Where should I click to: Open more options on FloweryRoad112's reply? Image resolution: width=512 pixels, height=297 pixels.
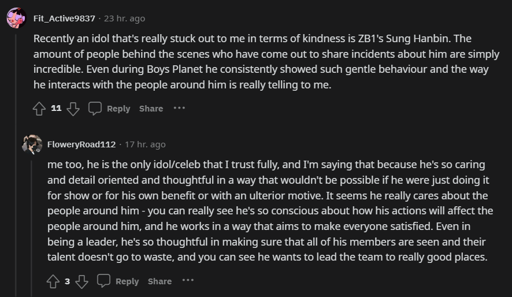pyautogui.click(x=188, y=281)
